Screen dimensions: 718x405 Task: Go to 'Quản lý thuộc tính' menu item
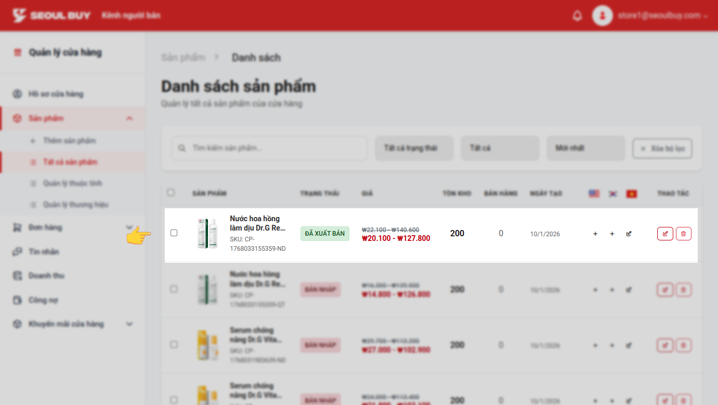[72, 183]
